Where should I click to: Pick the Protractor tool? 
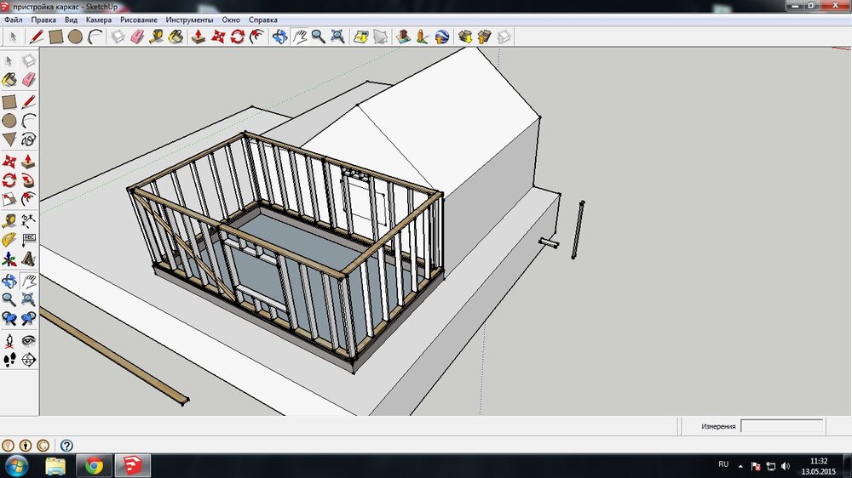9,240
